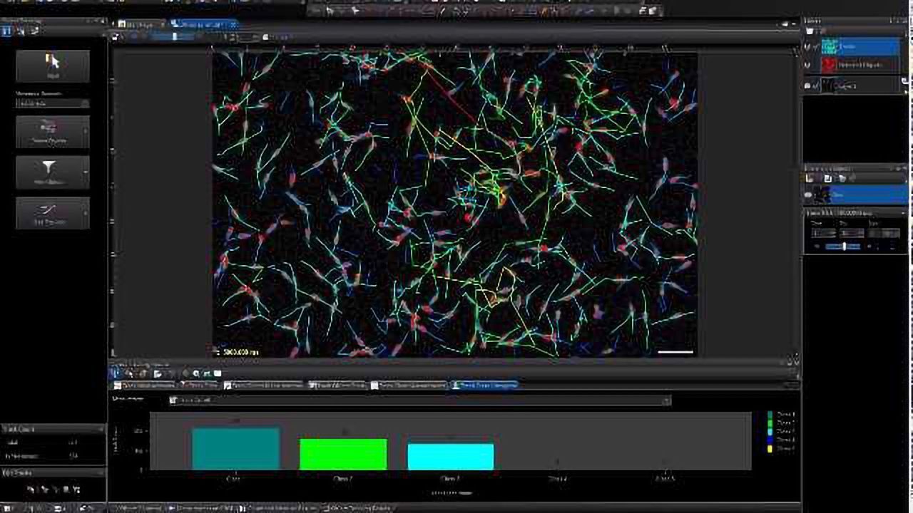Click the last Edit Tracks tool icon
The height and width of the screenshot is (513, 913).
[77, 489]
